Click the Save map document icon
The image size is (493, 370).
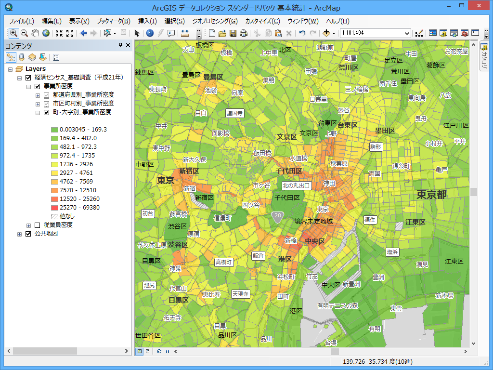coord(233,33)
